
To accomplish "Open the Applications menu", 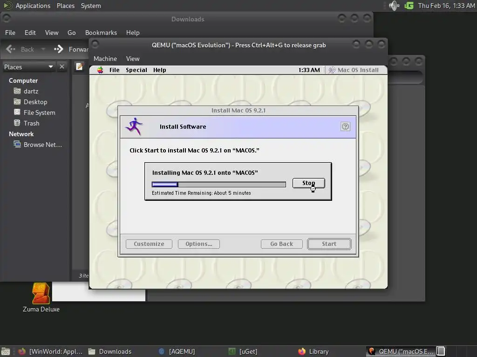I will (x=33, y=6).
